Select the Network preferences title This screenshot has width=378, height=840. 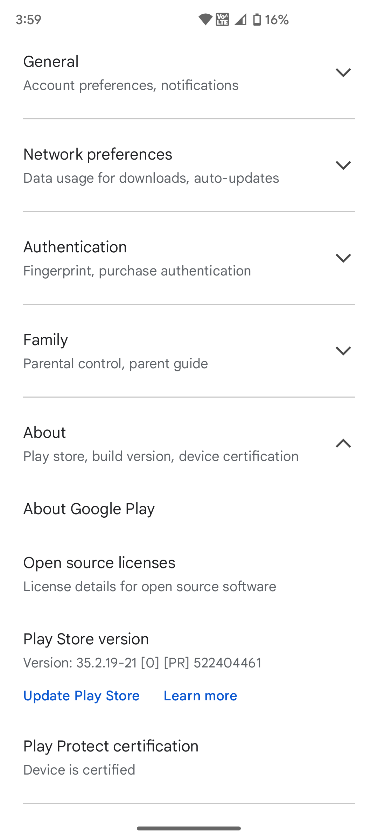[x=98, y=154]
